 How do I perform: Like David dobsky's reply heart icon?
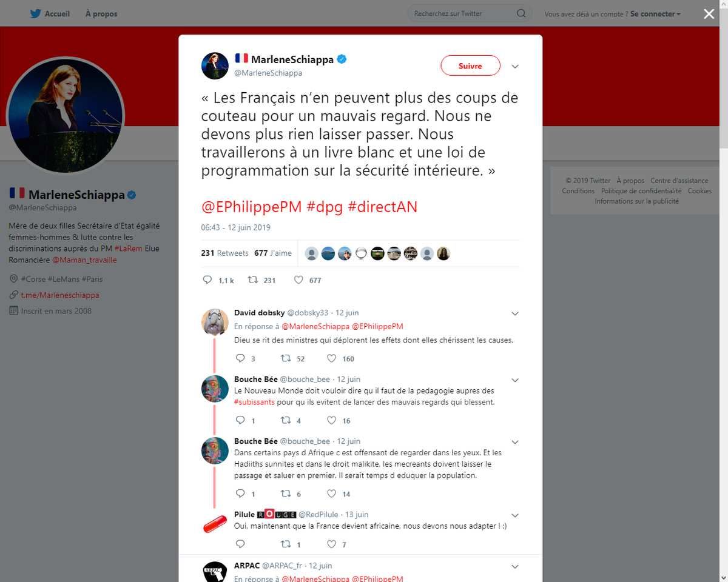point(332,358)
